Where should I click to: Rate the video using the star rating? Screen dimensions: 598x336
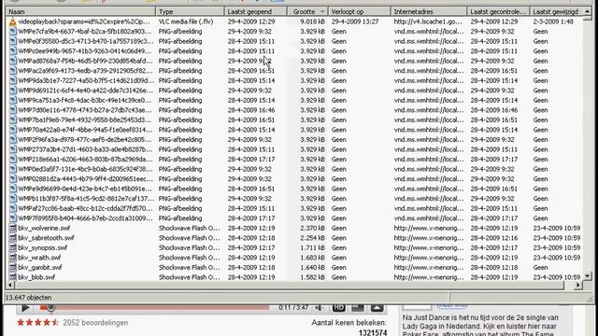[x=37, y=323]
